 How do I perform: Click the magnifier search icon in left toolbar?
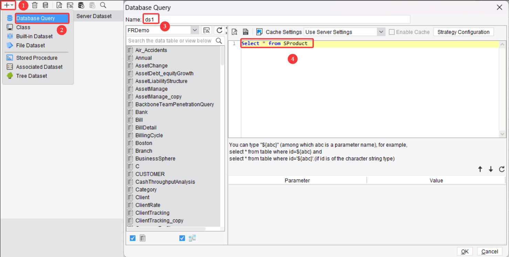coord(103,5)
